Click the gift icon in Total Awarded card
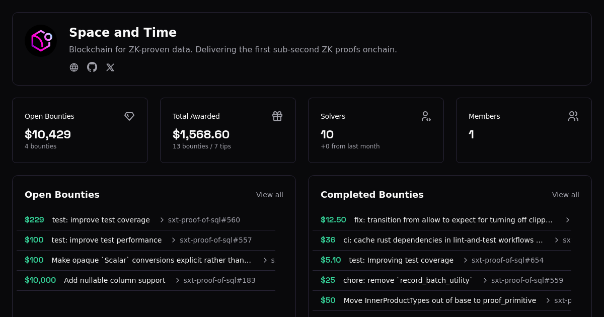Screen dimensions: 604x317 (277, 116)
